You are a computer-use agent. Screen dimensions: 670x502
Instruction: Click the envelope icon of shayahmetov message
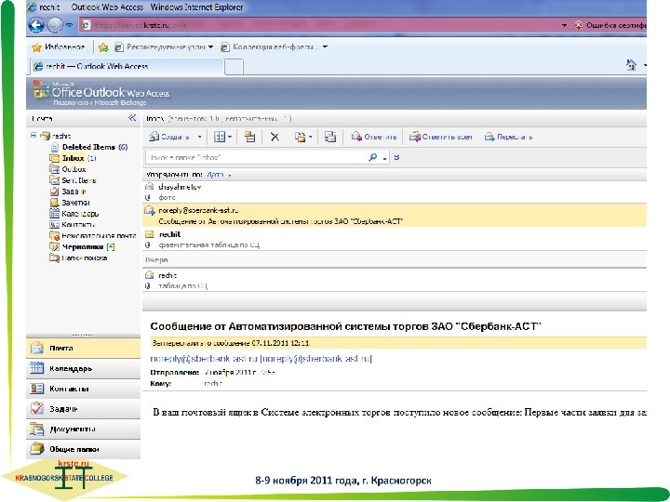coord(149,187)
